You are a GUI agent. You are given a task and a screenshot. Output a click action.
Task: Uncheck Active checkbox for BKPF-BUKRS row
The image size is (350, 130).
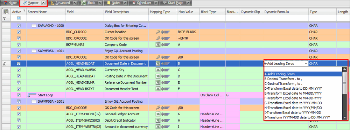click(x=19, y=45)
